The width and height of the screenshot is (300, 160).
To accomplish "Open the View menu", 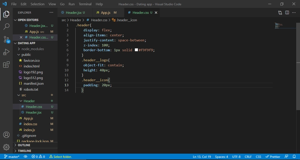I will pos(52,4).
